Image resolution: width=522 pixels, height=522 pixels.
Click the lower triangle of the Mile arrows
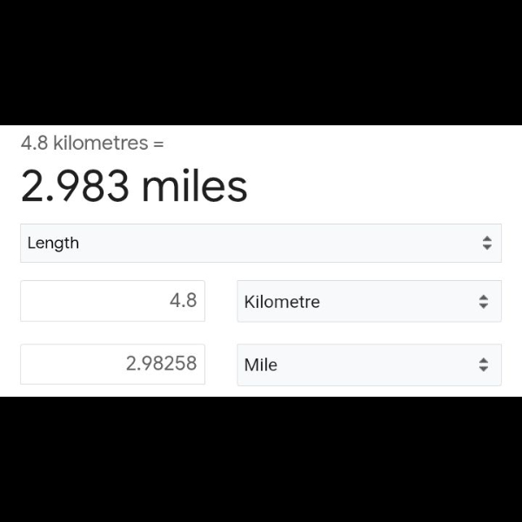tap(484, 370)
